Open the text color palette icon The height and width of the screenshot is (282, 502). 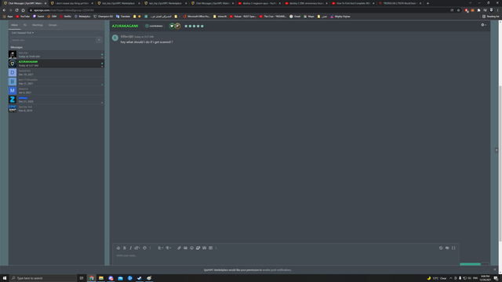click(x=144, y=248)
